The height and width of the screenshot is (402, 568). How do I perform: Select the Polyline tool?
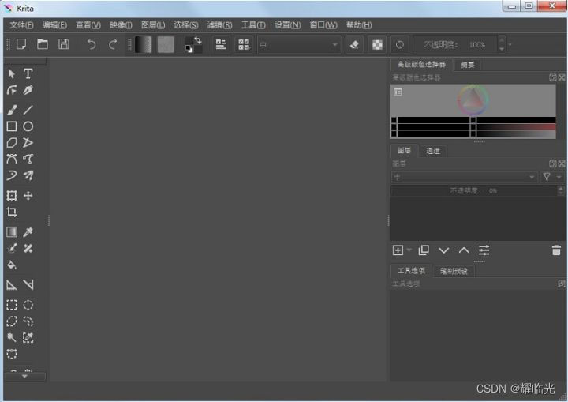click(x=28, y=143)
